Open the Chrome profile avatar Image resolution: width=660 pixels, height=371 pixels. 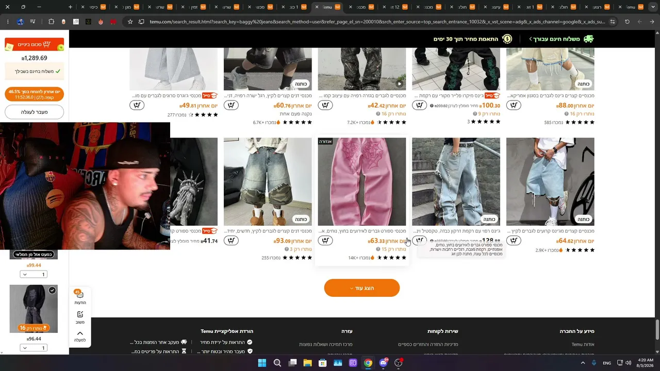[20, 22]
